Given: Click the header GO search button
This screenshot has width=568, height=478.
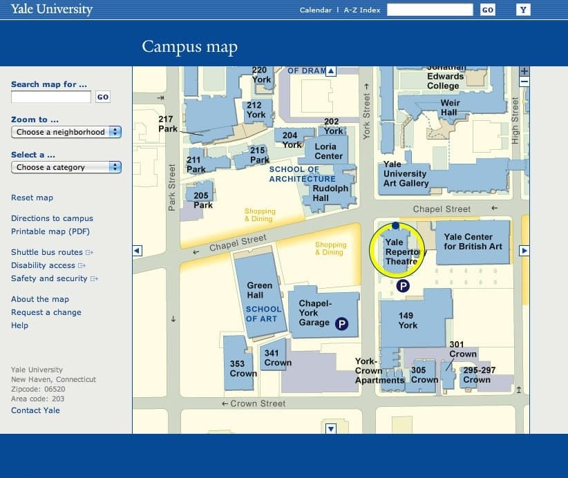Looking at the screenshot, I should point(488,10).
